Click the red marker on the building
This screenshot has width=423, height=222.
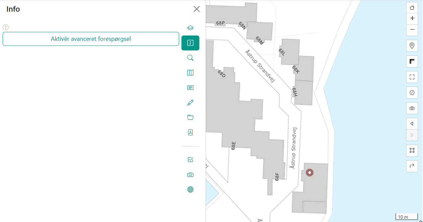(309, 173)
